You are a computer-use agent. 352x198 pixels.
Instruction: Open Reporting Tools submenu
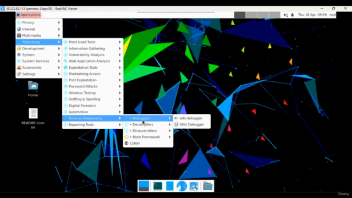tap(93, 125)
